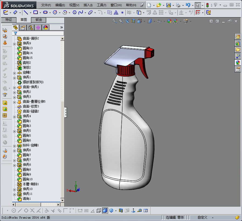Open the 插入(I) menu
Screen dimensions: 242x221
tap(88, 5)
